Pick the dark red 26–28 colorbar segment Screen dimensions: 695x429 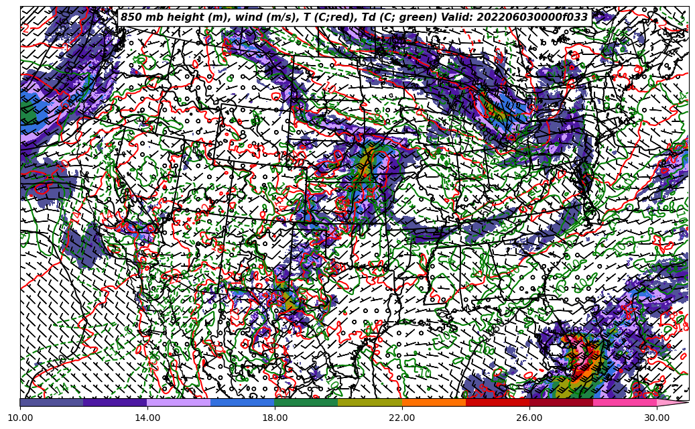click(561, 403)
